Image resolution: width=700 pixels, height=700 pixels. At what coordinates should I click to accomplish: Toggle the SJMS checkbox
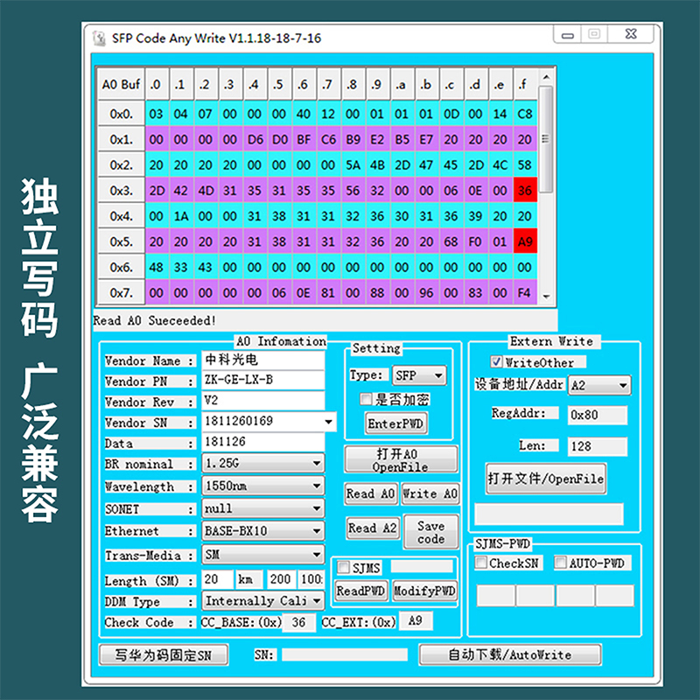(344, 568)
